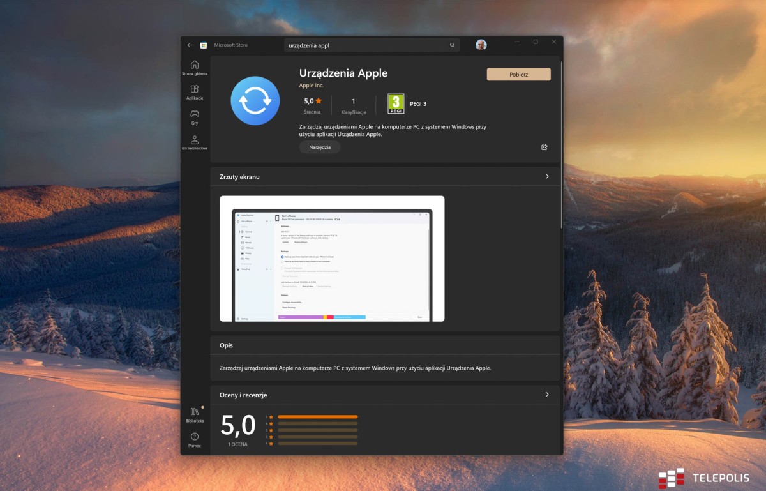Screen dimensions: 766x491
Task: Click the Narzędzia category tag
Action: pos(320,147)
